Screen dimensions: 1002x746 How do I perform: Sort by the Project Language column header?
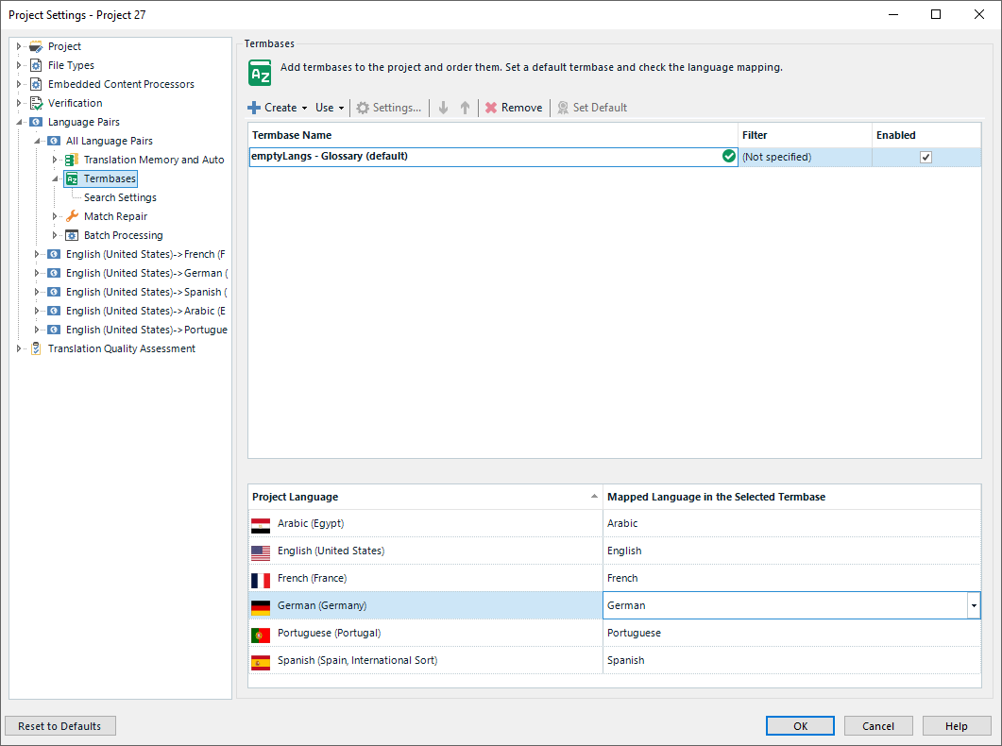425,497
